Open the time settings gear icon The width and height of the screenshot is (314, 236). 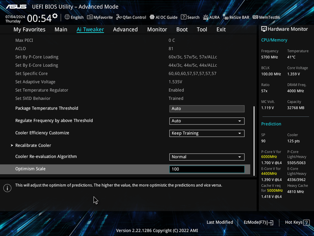tap(55, 16)
